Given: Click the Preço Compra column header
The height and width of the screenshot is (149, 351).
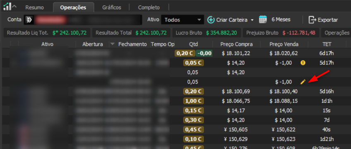Looking at the screenshot, I should click(x=236, y=44).
